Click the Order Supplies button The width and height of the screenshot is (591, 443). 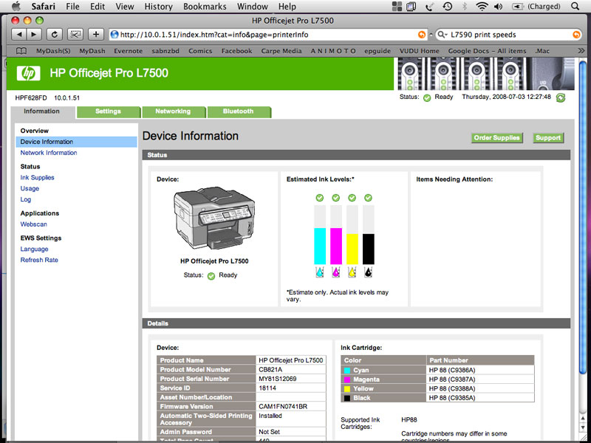tap(496, 138)
